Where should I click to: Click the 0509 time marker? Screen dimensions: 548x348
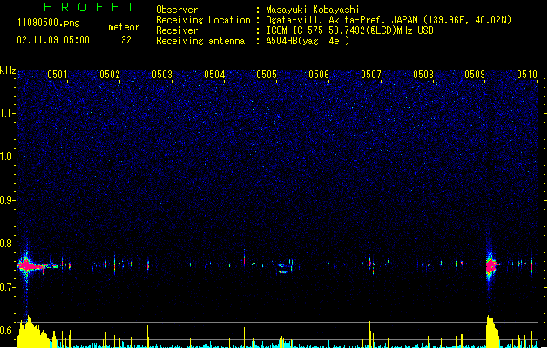475,74
